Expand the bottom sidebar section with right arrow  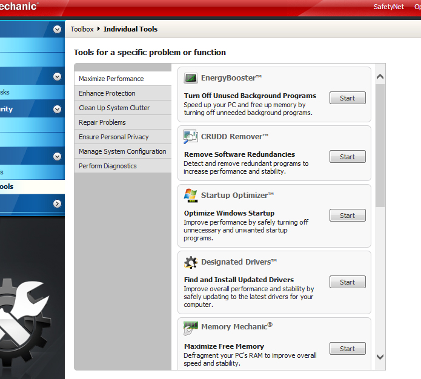click(57, 203)
